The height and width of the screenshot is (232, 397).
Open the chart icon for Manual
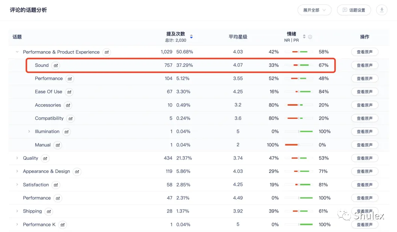coord(58,145)
